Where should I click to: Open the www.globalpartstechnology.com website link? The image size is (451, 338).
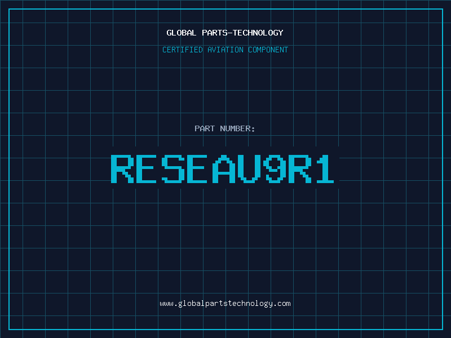225,303
